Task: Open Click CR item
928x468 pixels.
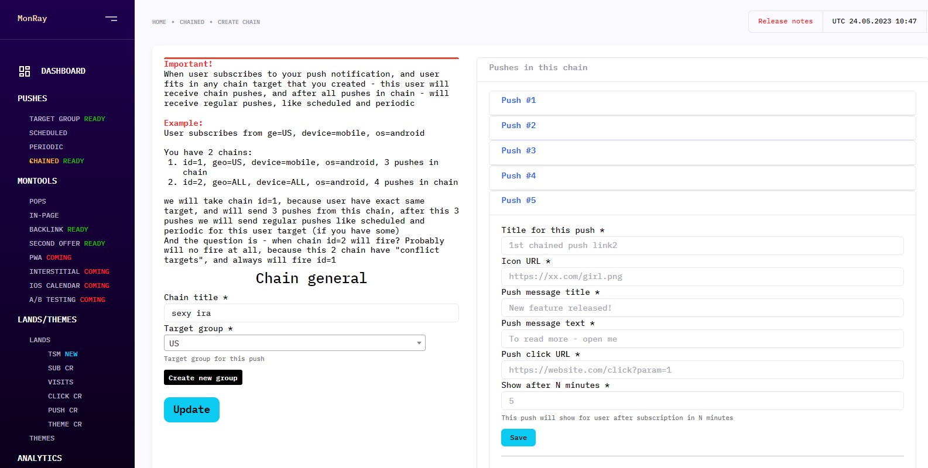Action: click(x=65, y=396)
